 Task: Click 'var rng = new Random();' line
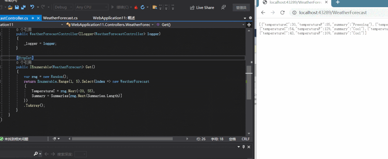[x=46, y=76]
